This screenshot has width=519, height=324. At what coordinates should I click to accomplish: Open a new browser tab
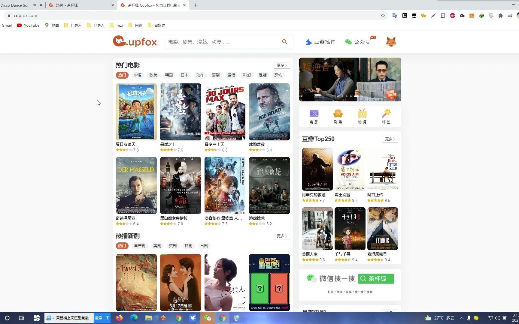tap(196, 5)
